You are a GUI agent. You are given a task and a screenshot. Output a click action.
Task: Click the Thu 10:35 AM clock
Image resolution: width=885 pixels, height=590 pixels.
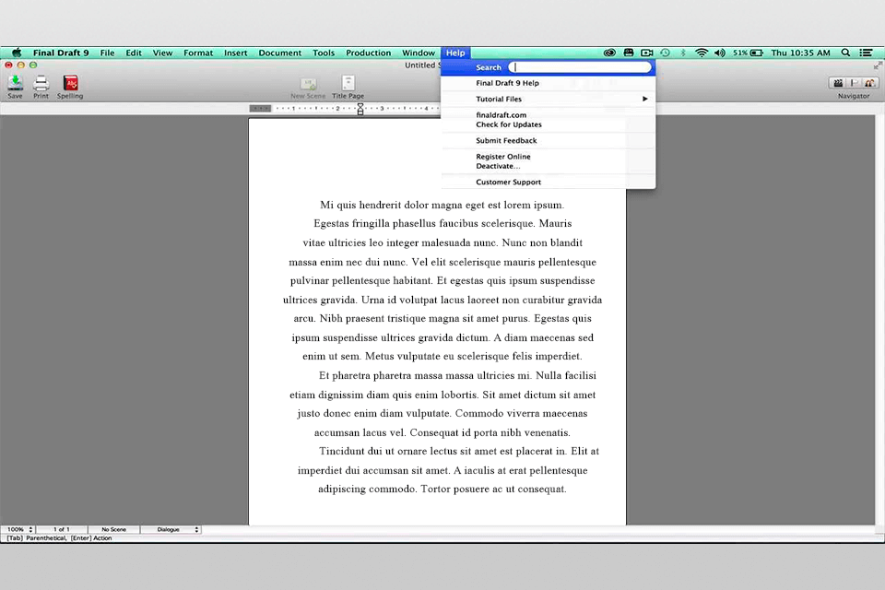[800, 53]
